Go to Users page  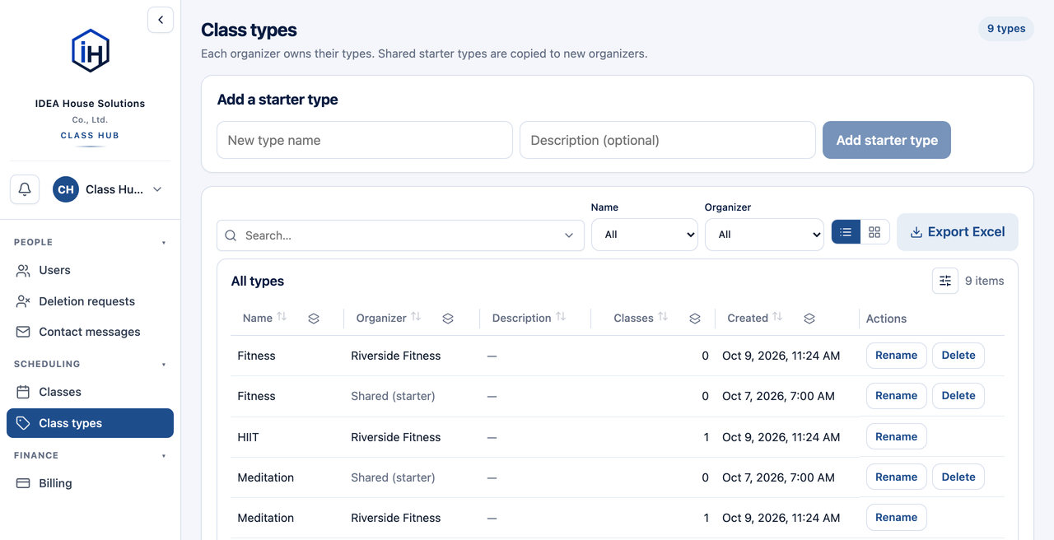[x=90, y=270]
